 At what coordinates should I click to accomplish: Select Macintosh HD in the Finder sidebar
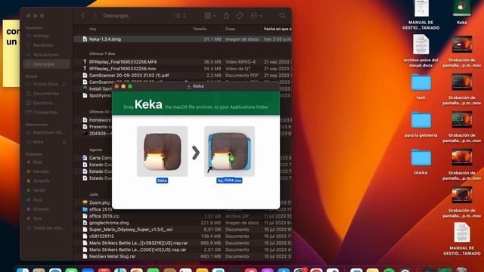(48, 132)
